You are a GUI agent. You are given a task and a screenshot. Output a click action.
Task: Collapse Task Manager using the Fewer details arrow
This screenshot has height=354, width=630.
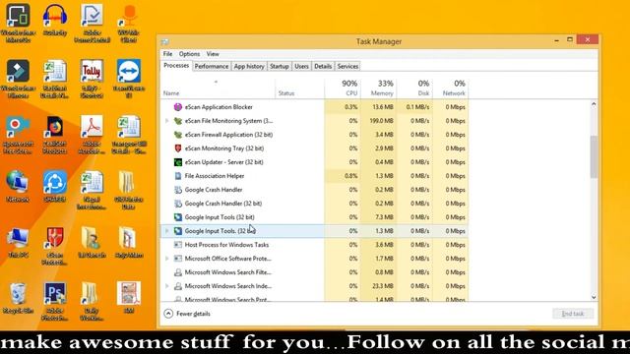click(x=168, y=314)
